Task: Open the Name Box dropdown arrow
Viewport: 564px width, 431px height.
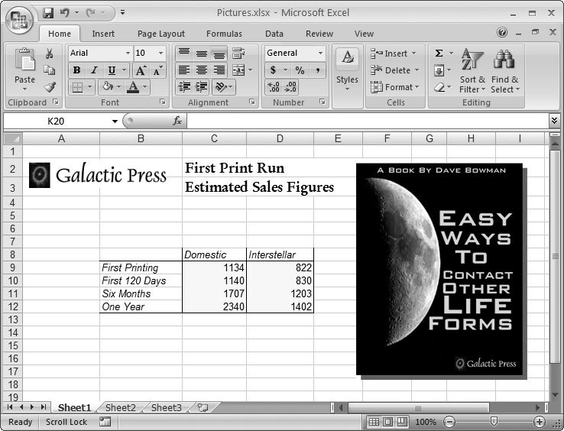Action: pyautogui.click(x=115, y=121)
